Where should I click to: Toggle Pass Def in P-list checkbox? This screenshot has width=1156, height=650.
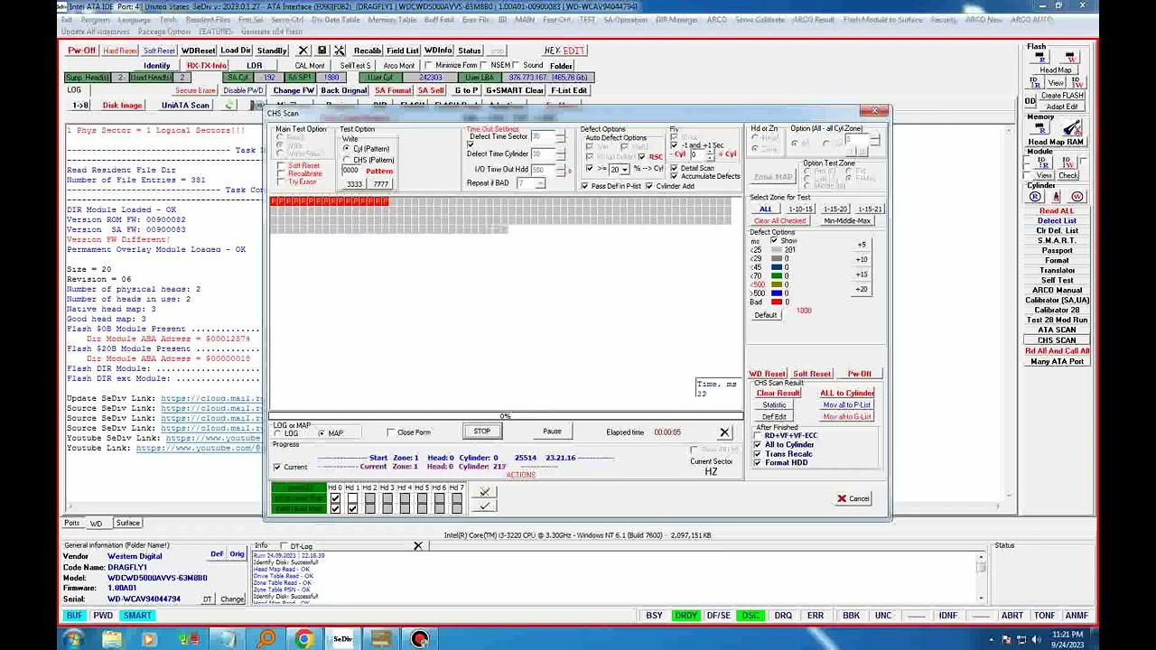tap(585, 186)
